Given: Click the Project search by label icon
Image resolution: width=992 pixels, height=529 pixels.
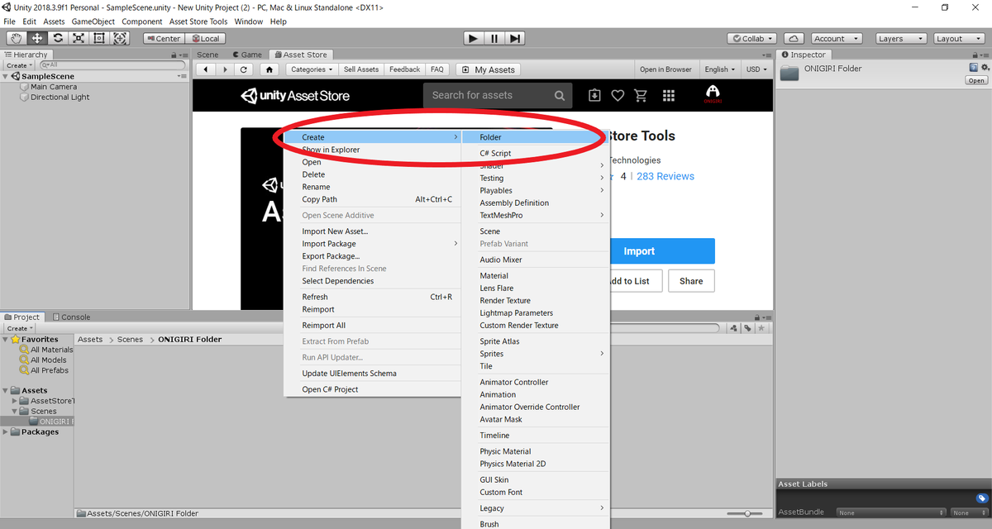Looking at the screenshot, I should pyautogui.click(x=747, y=328).
